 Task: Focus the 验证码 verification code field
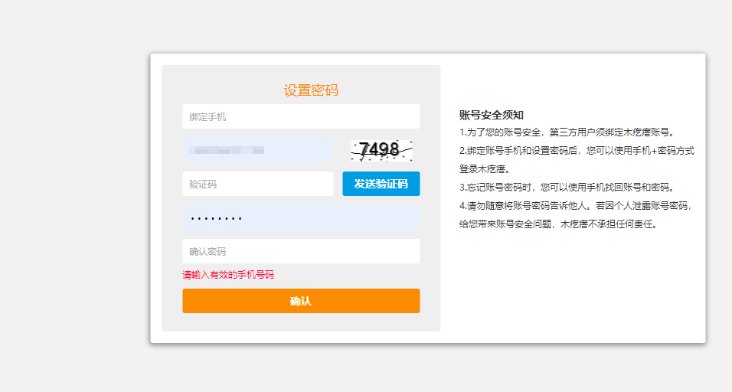[258, 184]
